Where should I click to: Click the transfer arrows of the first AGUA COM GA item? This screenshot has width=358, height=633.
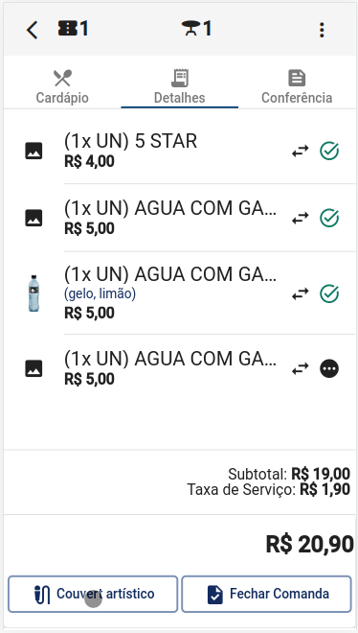click(x=301, y=219)
